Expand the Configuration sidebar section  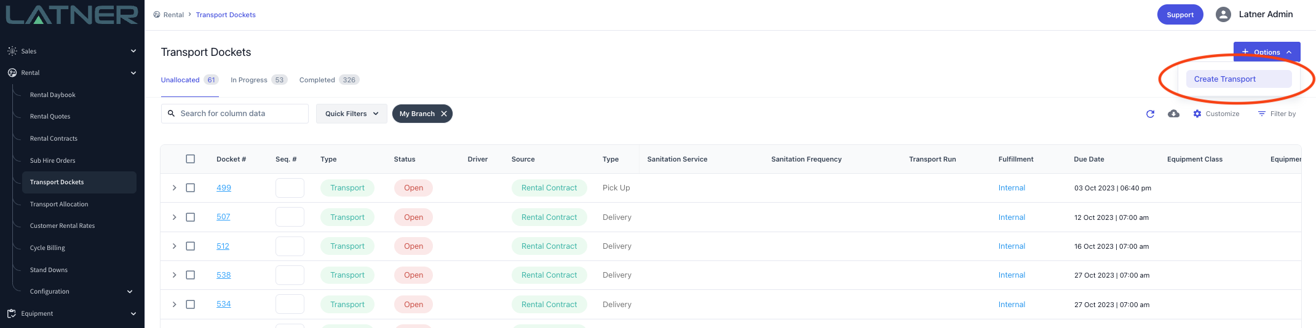tap(129, 292)
